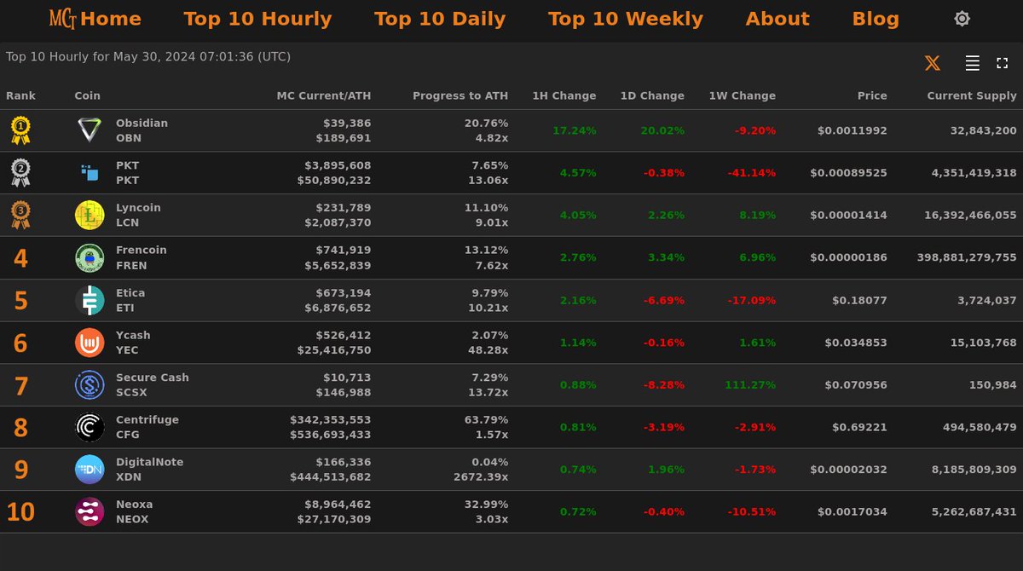Open the Neoxa coin name link
This screenshot has width=1023, height=571.
[x=135, y=505]
